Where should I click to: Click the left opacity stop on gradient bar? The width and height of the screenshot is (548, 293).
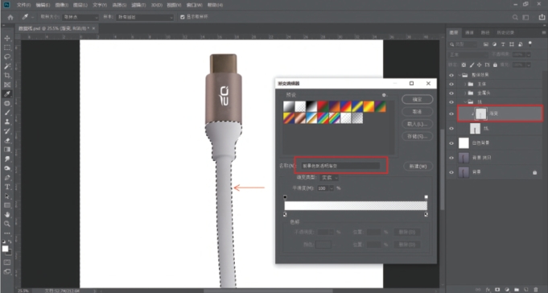click(285, 197)
